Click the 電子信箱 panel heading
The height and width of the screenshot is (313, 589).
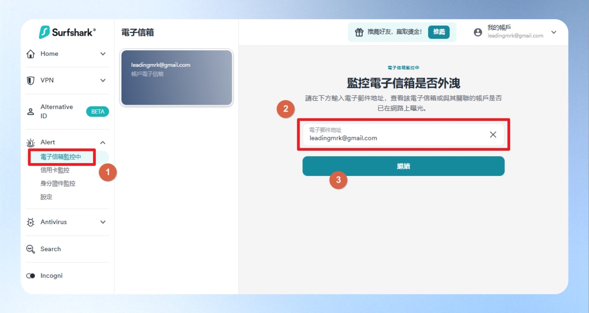coord(137,33)
